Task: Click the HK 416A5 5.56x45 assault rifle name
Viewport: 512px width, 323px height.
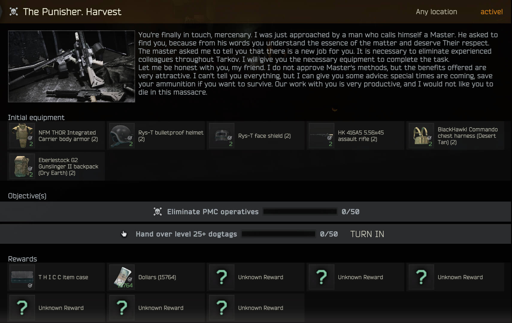Action: pyautogui.click(x=361, y=136)
